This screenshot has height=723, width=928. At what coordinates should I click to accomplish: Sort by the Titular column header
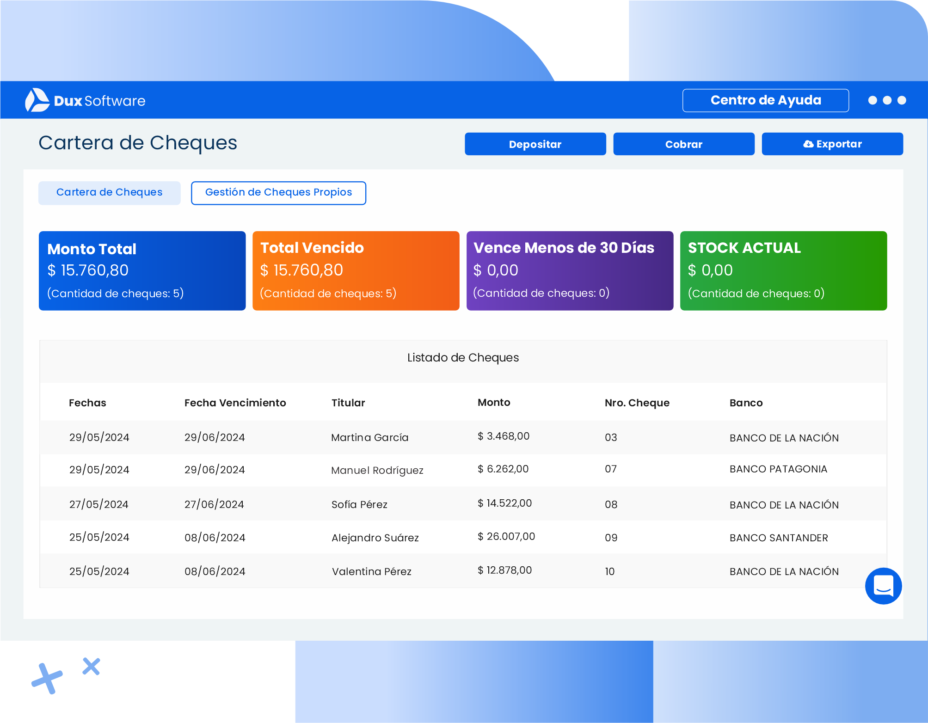pos(348,403)
